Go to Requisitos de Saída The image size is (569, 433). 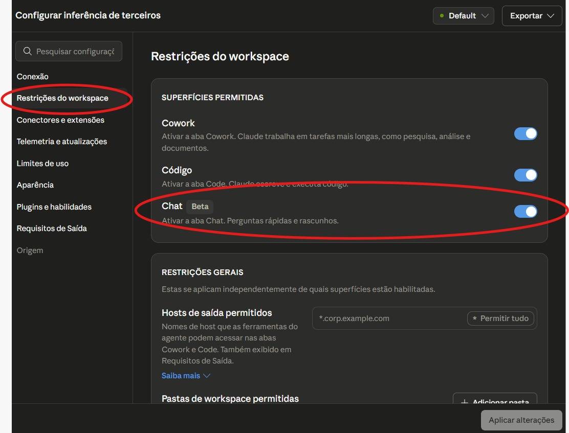pyautogui.click(x=52, y=229)
